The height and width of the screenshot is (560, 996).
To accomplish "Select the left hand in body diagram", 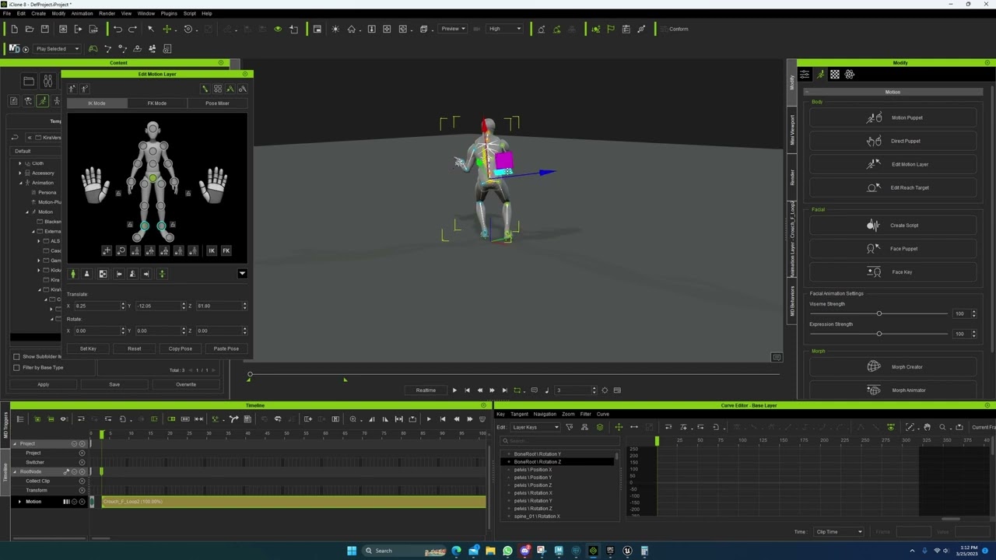I will click(x=95, y=185).
